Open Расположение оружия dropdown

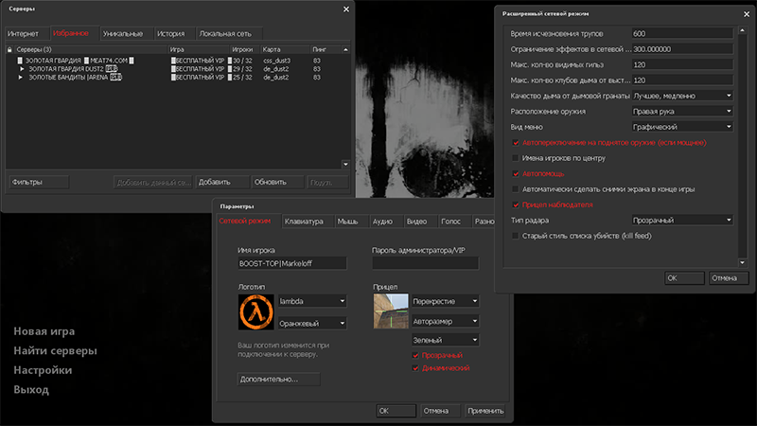pos(682,111)
